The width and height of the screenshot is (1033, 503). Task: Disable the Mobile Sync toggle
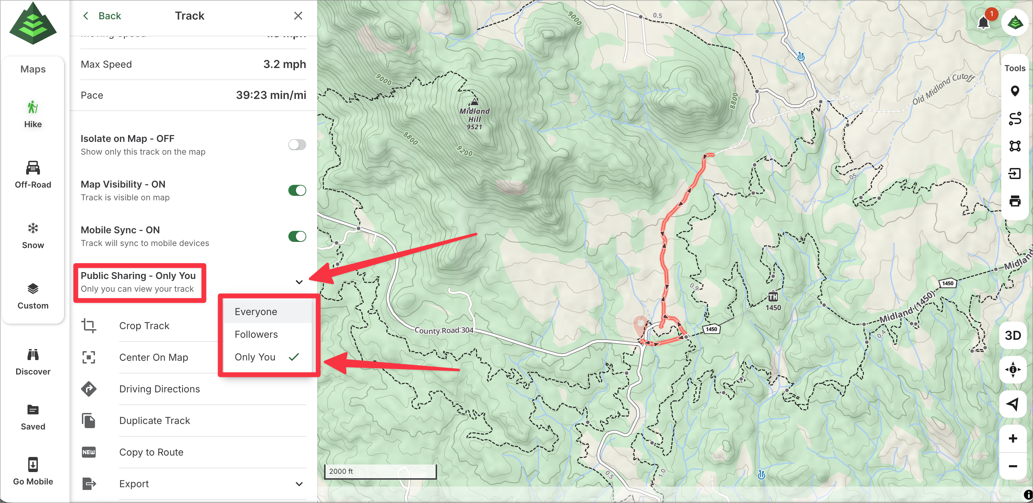click(297, 236)
